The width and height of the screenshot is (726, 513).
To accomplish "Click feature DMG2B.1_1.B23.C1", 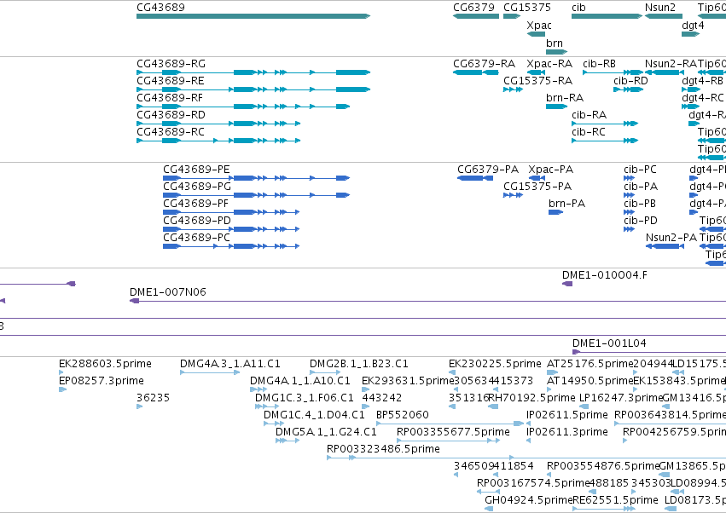I will 325,372.
